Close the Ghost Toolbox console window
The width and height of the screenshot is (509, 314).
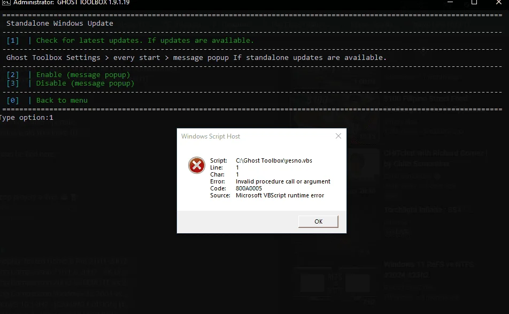pyautogui.click(x=499, y=2)
